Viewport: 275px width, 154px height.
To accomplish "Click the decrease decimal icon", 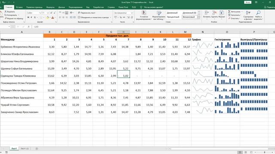I will pos(132,17).
